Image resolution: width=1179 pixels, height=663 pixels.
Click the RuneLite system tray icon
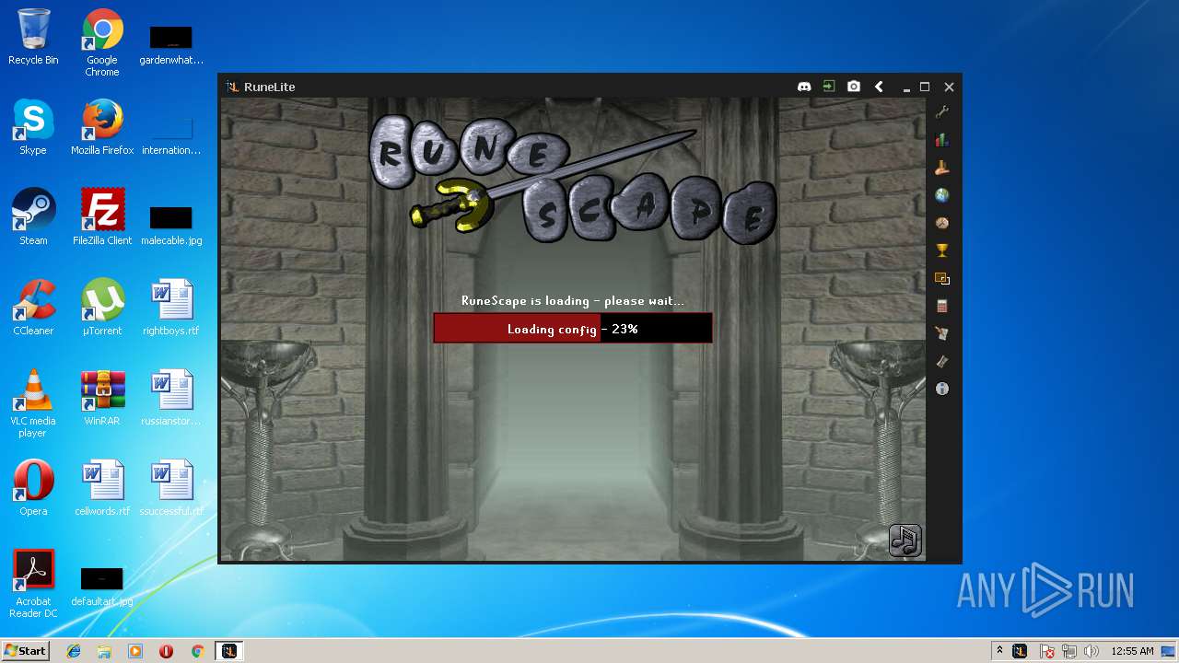click(x=1020, y=651)
